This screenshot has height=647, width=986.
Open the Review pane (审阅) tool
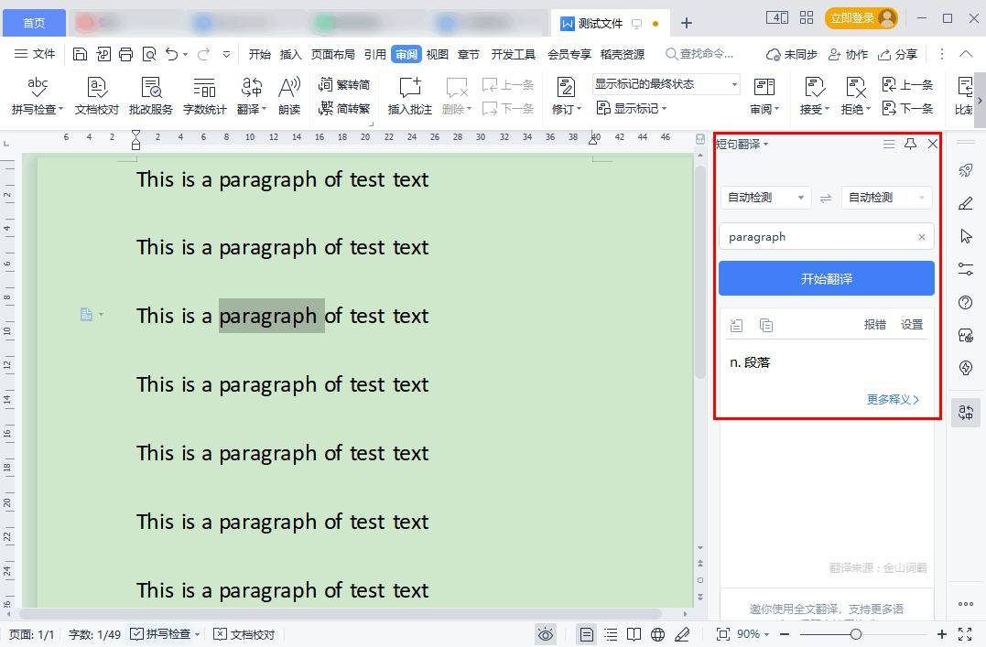tap(764, 95)
